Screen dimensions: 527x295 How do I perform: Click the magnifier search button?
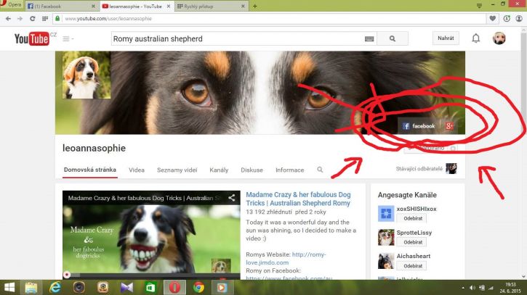coord(393,39)
